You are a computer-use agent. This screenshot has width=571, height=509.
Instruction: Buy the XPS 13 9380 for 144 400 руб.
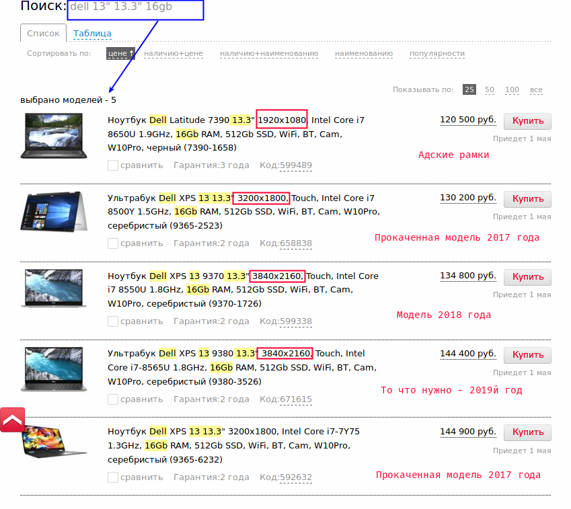pos(527,355)
